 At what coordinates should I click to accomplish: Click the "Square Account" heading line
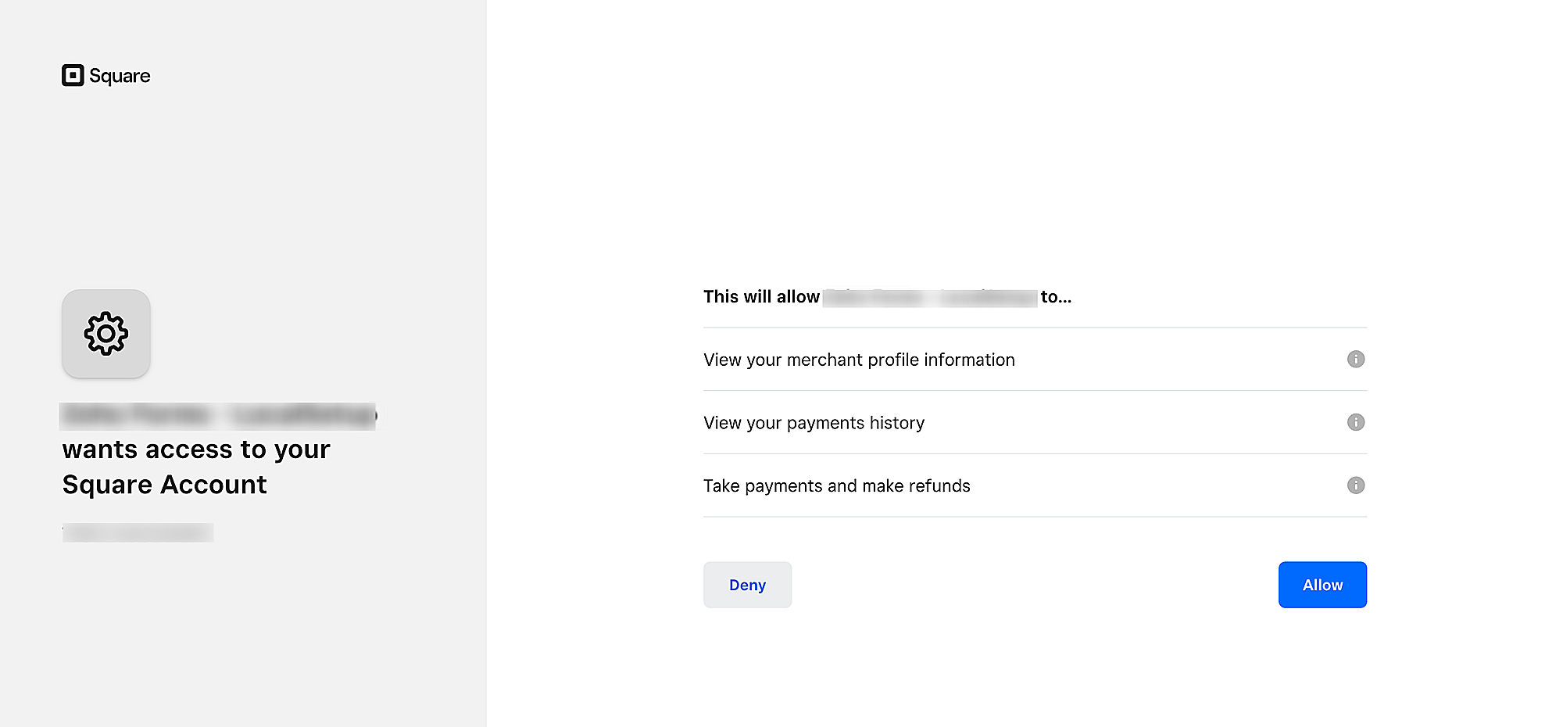(165, 485)
